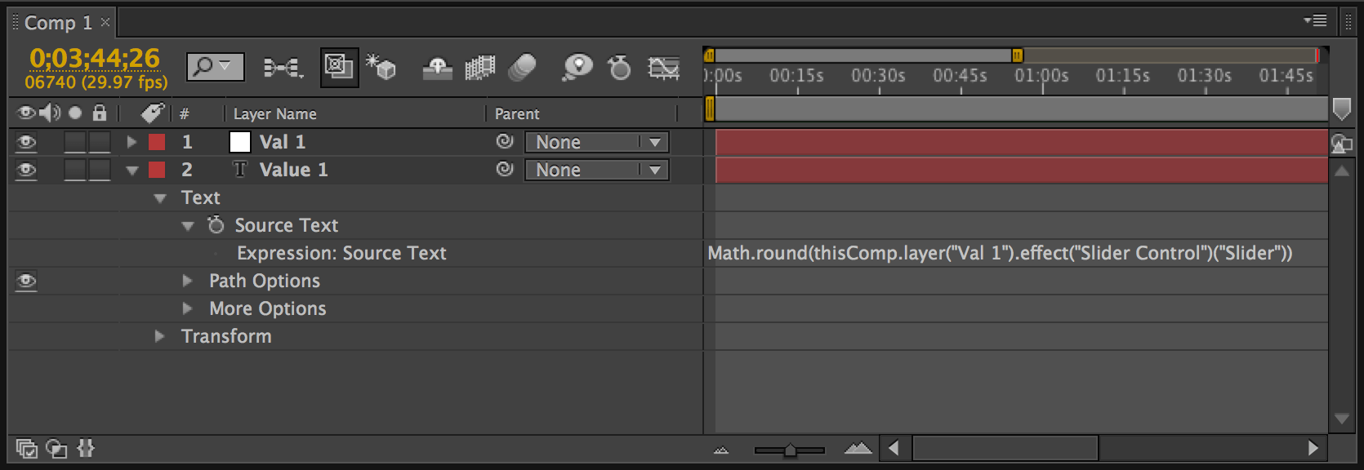Toggle lock switch on Val 1 layer
The width and height of the screenshot is (1364, 470).
(x=100, y=142)
